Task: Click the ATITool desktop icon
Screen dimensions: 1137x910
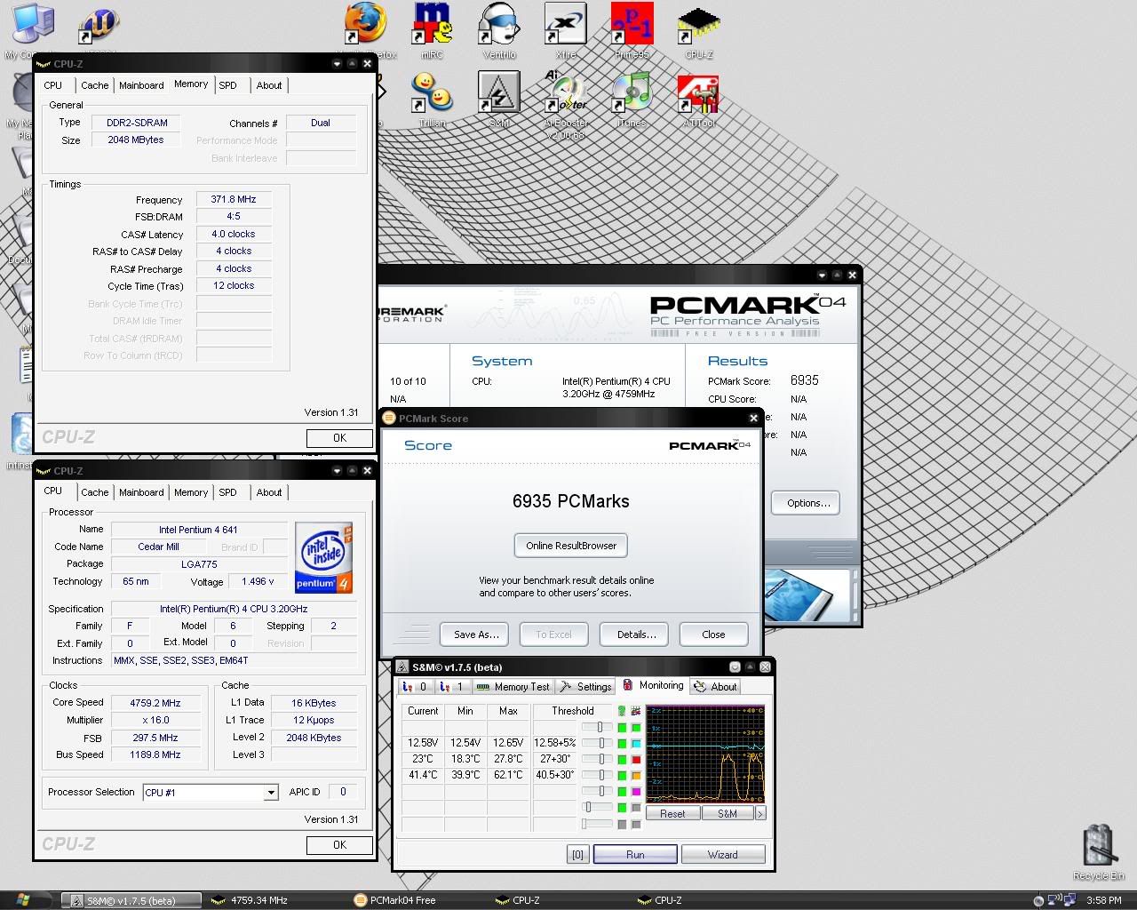Action: click(x=698, y=93)
